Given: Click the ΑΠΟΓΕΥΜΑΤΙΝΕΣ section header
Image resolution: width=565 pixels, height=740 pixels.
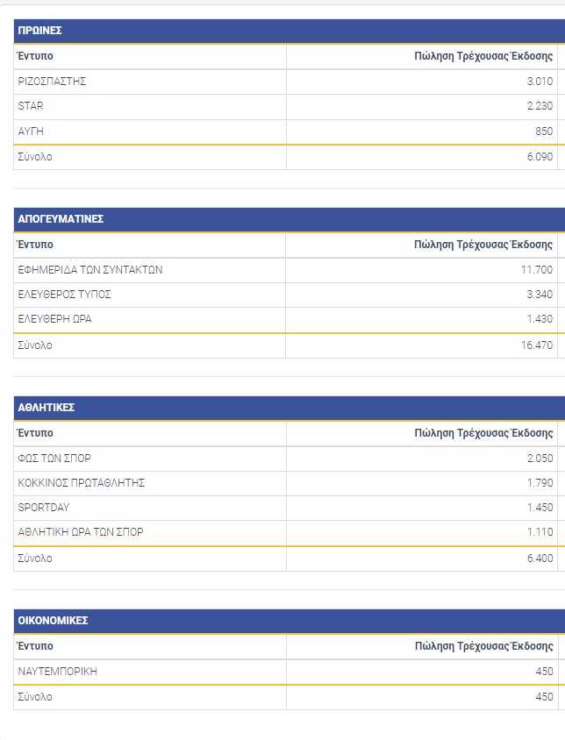Looking at the screenshot, I should [61, 219].
